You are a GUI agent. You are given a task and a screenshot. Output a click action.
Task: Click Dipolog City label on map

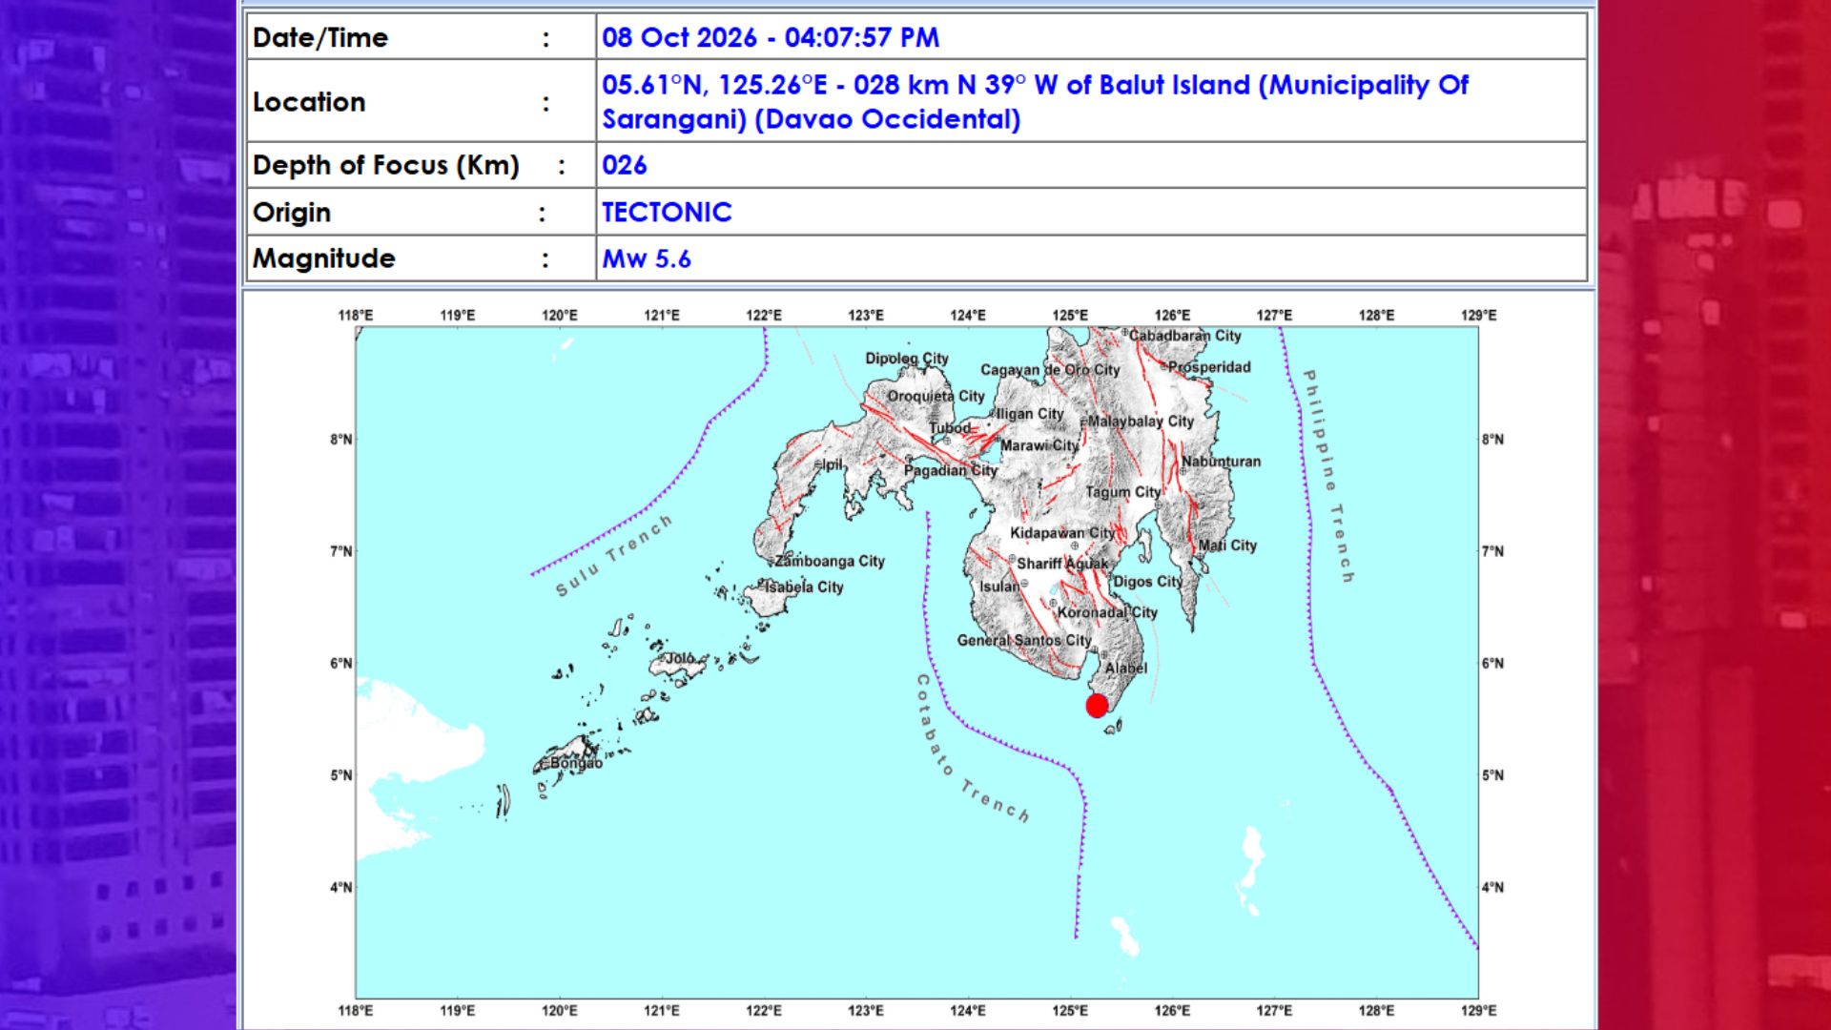point(907,359)
